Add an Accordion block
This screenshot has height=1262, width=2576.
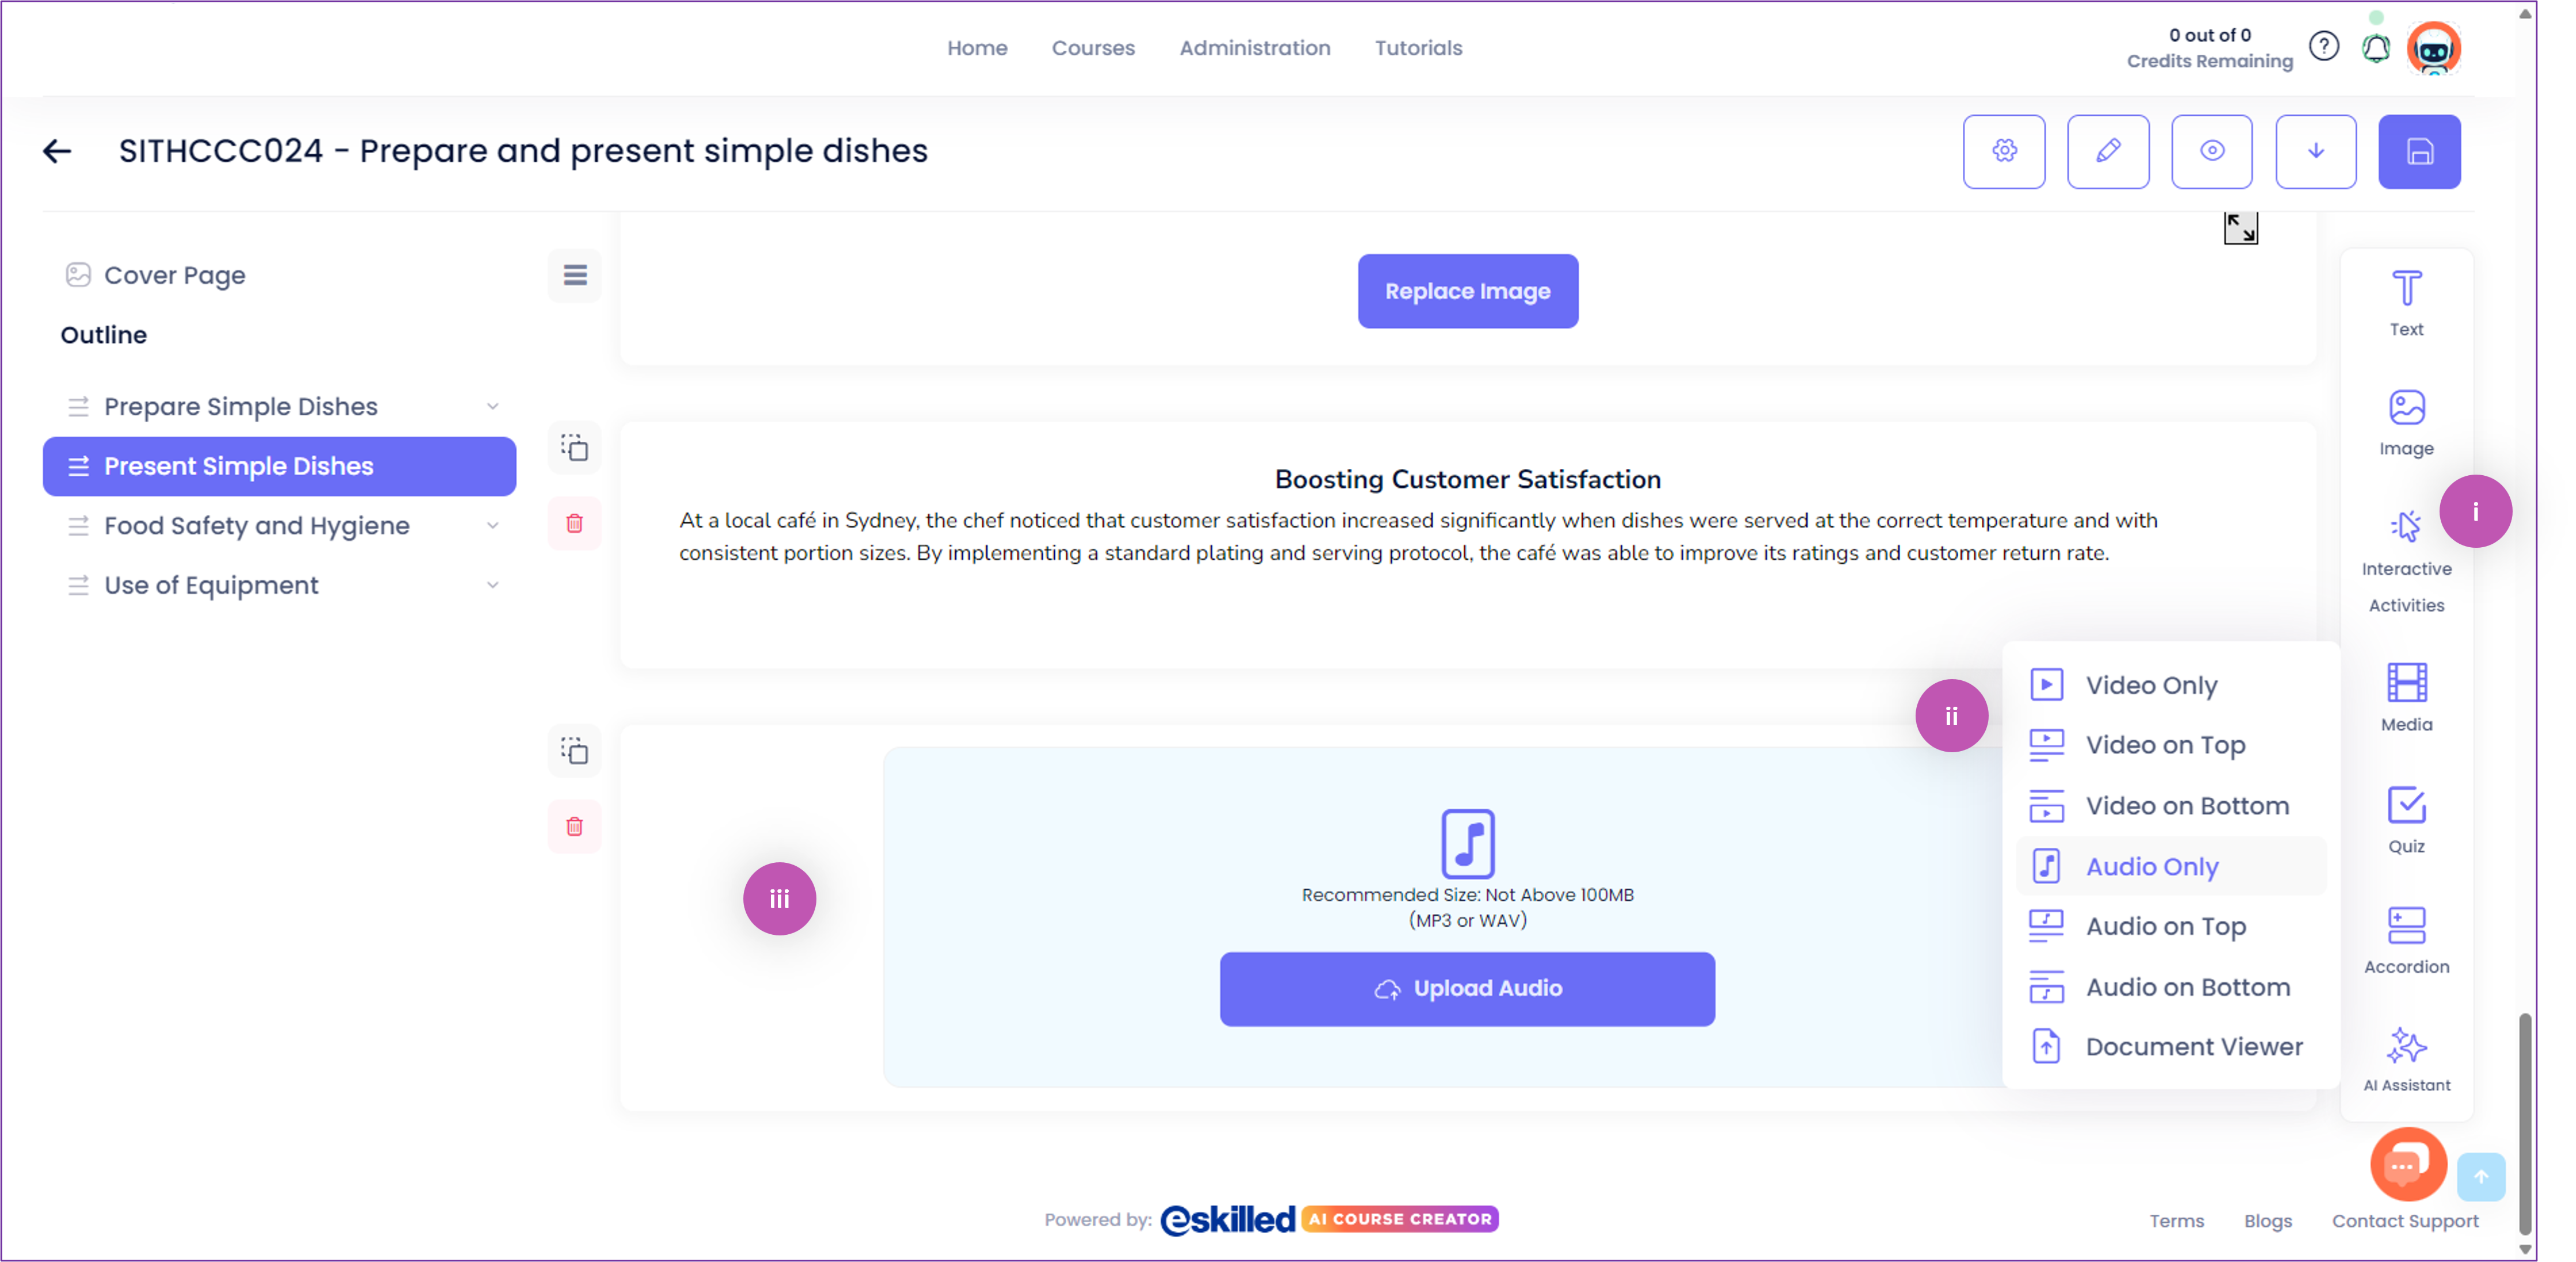coord(2405,940)
